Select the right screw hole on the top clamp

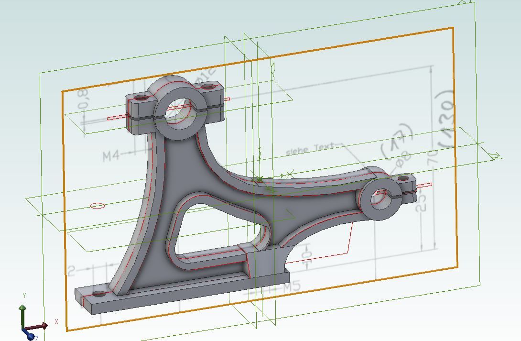coord(208,87)
